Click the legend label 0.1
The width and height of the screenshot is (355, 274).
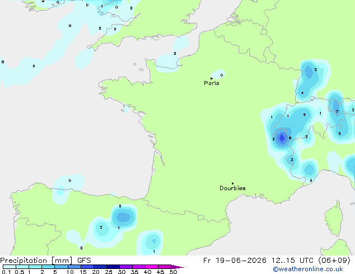pos(6,272)
